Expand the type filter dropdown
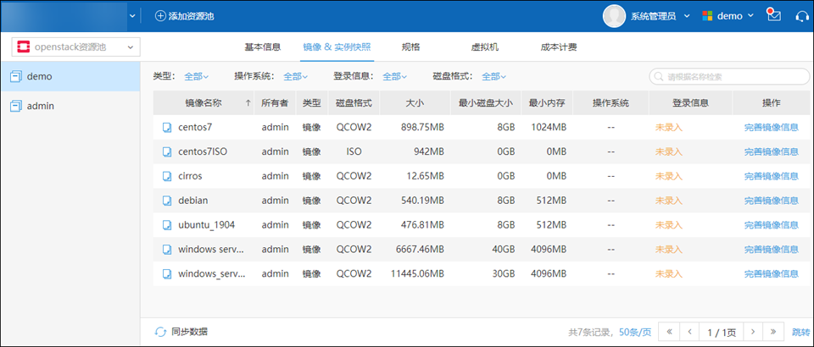This screenshot has height=347, width=814. coord(196,76)
